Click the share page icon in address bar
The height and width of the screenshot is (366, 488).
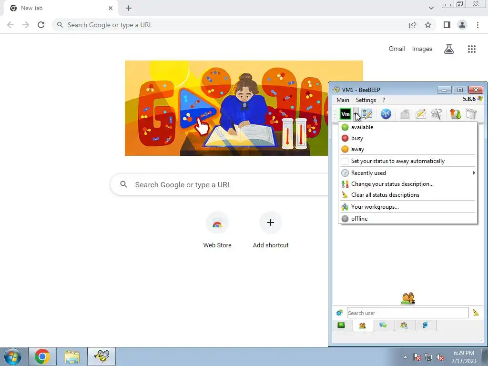[x=413, y=25]
